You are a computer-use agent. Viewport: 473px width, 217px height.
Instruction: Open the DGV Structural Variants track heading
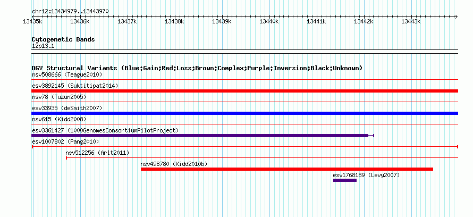[197, 68]
